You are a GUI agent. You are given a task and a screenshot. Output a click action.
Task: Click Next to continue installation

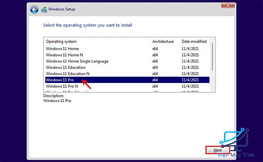218,150
